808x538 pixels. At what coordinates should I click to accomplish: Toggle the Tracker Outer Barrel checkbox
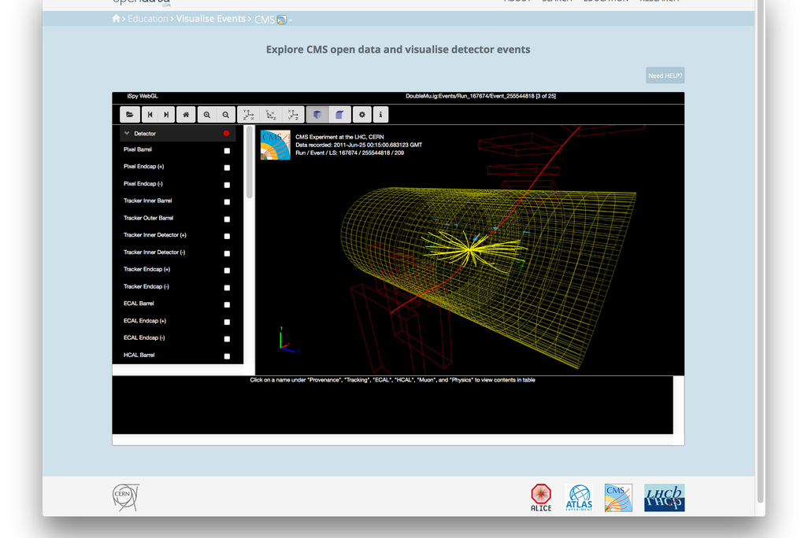(227, 219)
